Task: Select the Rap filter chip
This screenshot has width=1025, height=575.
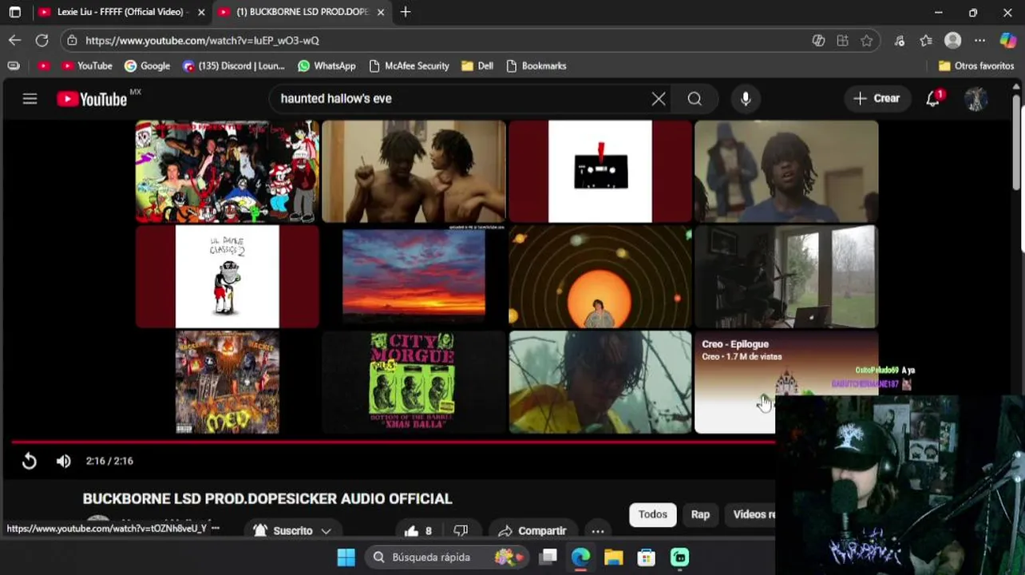Action: (700, 514)
